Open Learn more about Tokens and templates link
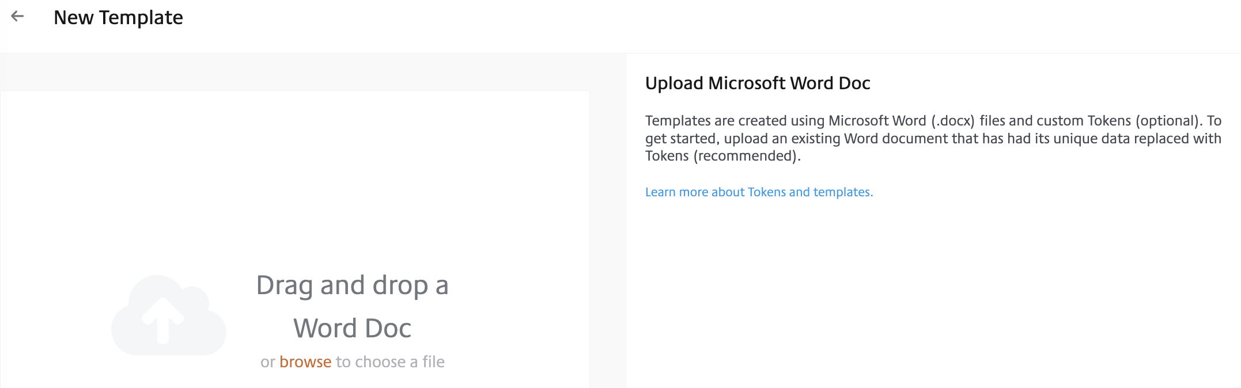Image resolution: width=1241 pixels, height=388 pixels. 759,192
